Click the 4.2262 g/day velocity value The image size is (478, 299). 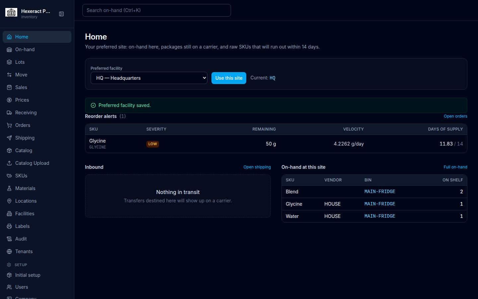tap(349, 144)
